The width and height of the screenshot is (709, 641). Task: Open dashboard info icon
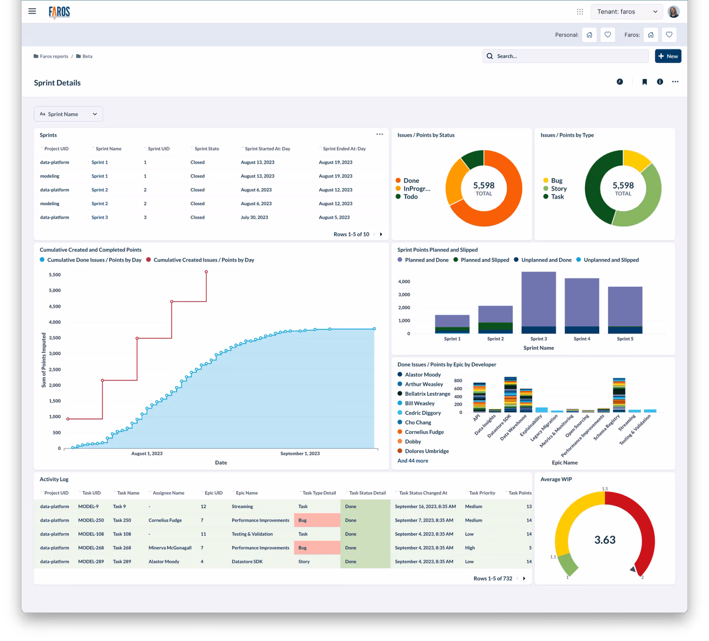click(x=660, y=82)
